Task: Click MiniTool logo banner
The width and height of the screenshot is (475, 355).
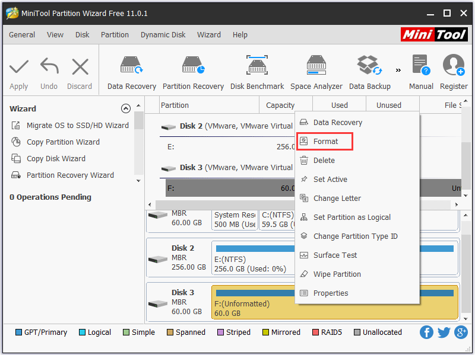Action: click(x=434, y=34)
